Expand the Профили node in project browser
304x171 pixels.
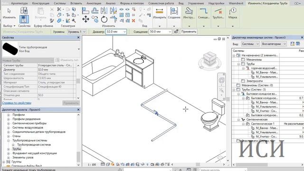click(x=9, y=115)
